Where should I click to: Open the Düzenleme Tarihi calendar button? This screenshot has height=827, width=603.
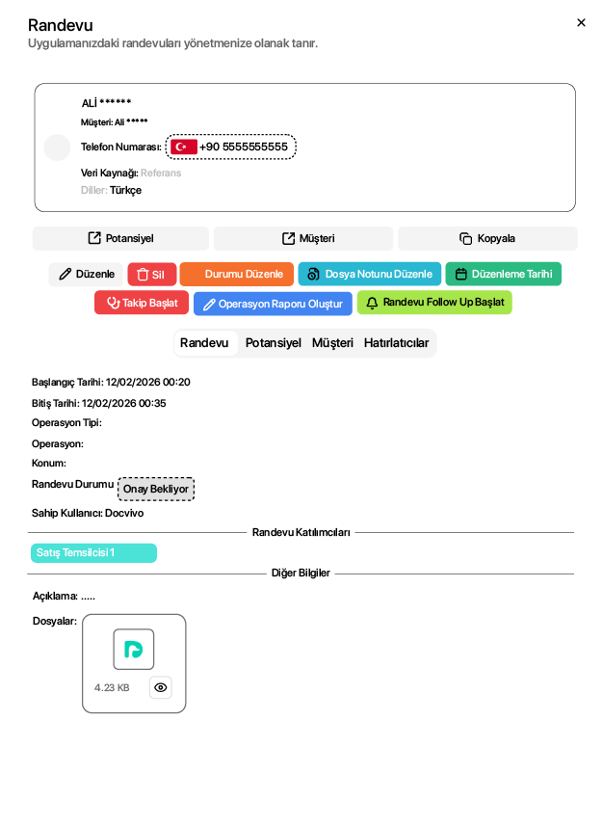503,274
